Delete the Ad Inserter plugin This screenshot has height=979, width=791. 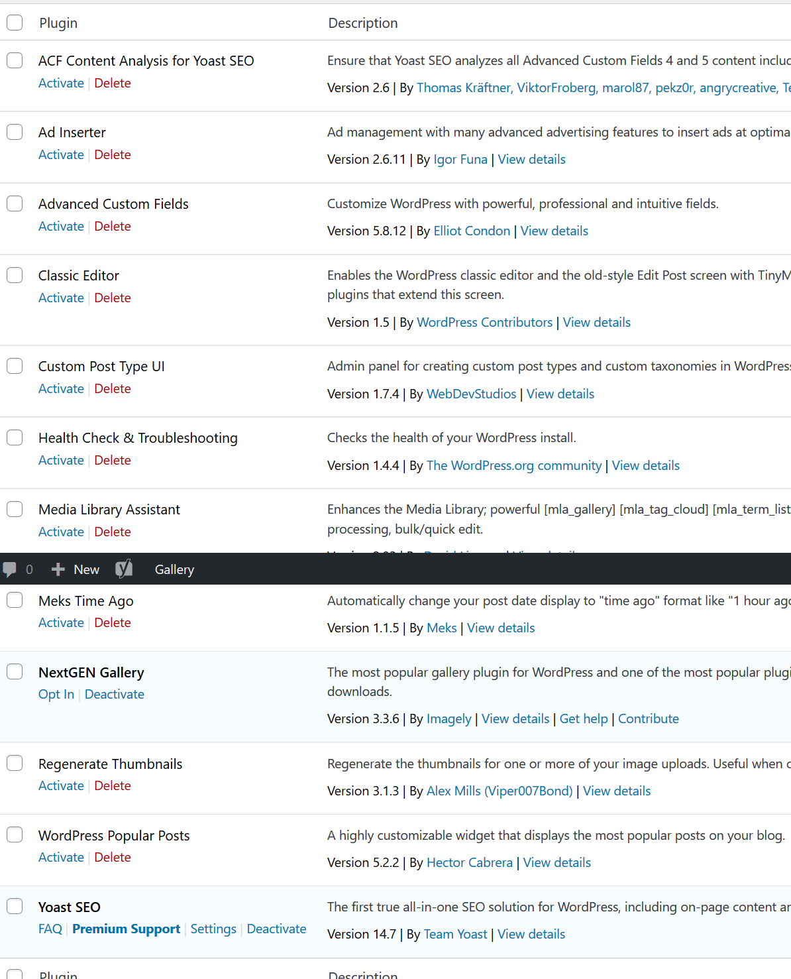[113, 154]
